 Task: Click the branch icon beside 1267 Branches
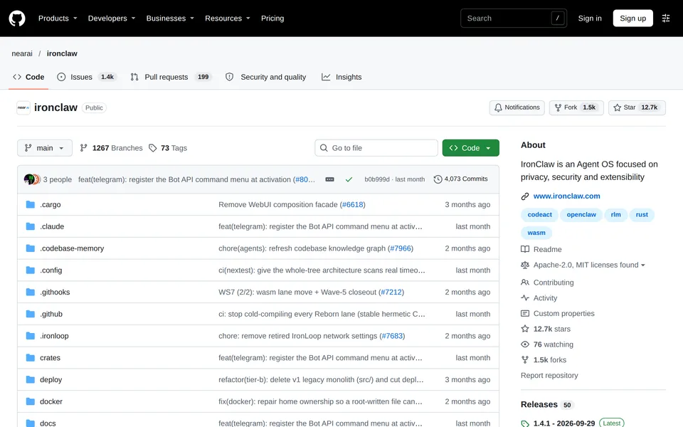(84, 148)
